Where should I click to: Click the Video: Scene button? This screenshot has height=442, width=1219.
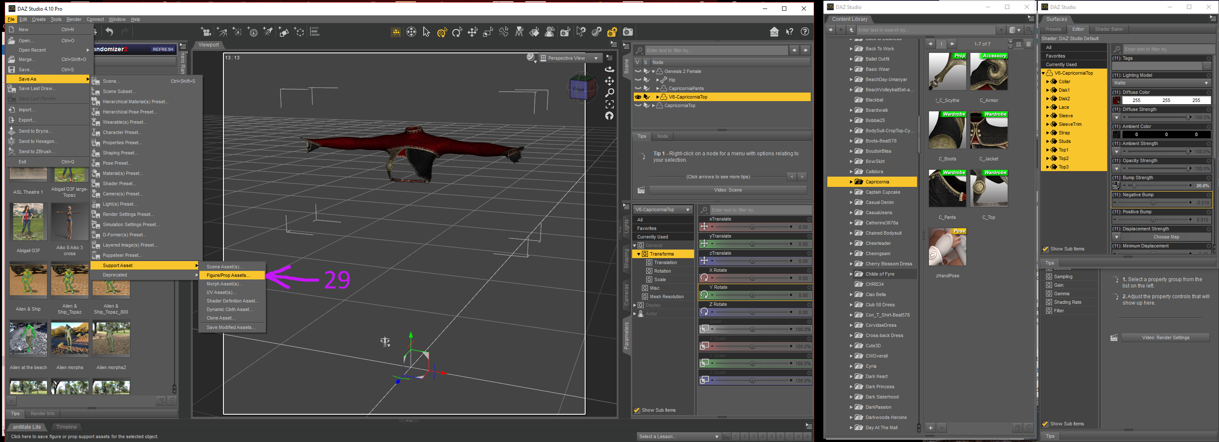pyautogui.click(x=727, y=190)
